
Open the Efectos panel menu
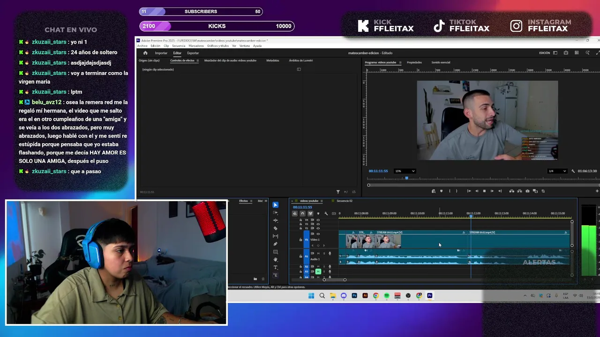pyautogui.click(x=251, y=201)
